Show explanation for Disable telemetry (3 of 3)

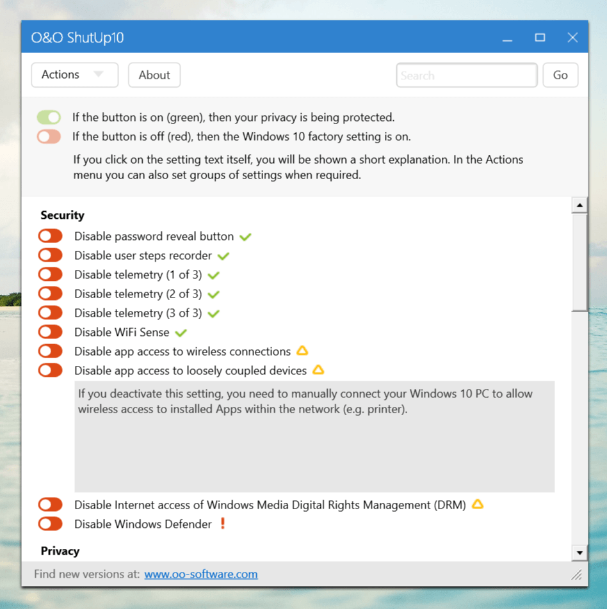tap(138, 313)
